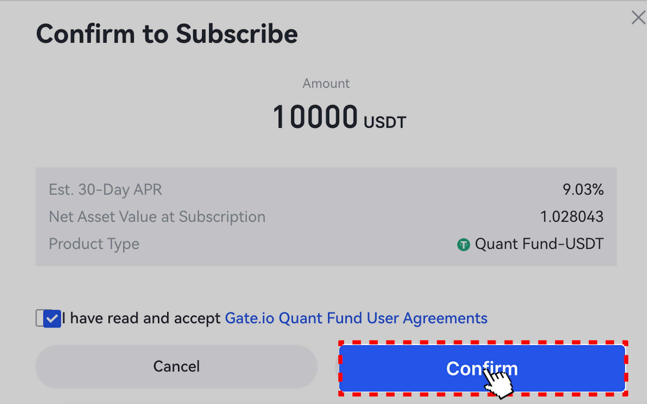The height and width of the screenshot is (404, 647).
Task: Click the 'Product Type' label
Action: pyautogui.click(x=94, y=244)
